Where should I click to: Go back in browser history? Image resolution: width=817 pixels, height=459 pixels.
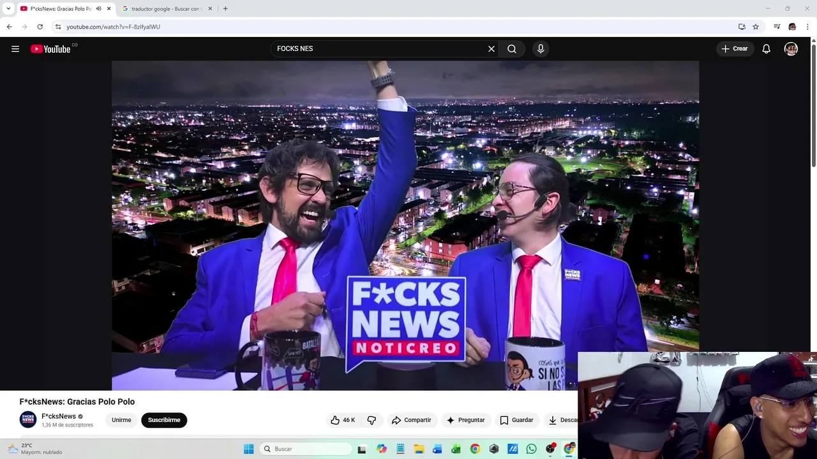(10, 27)
